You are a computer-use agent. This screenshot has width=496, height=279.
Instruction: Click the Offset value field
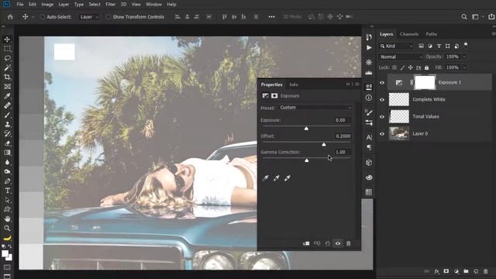[x=343, y=136]
